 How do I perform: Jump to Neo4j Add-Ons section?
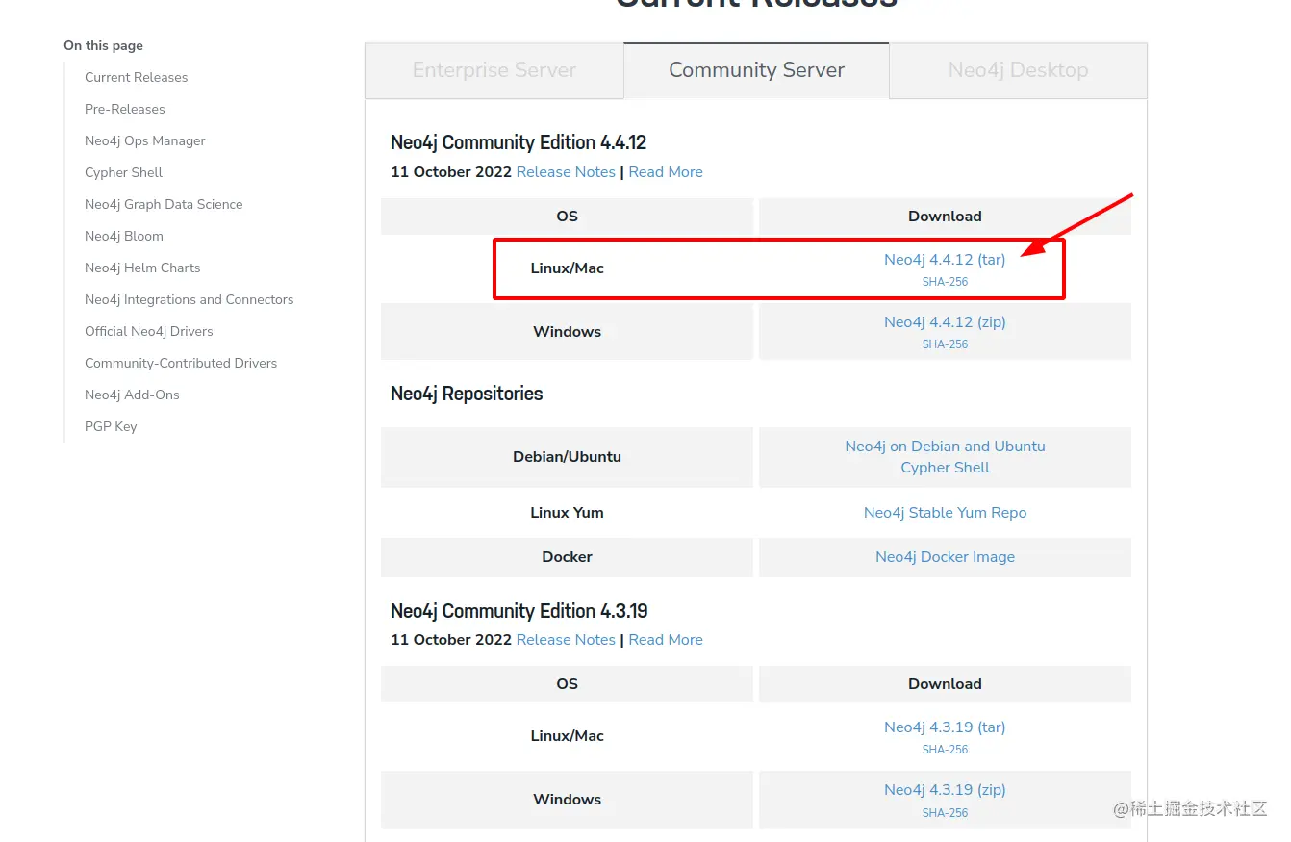tap(132, 395)
